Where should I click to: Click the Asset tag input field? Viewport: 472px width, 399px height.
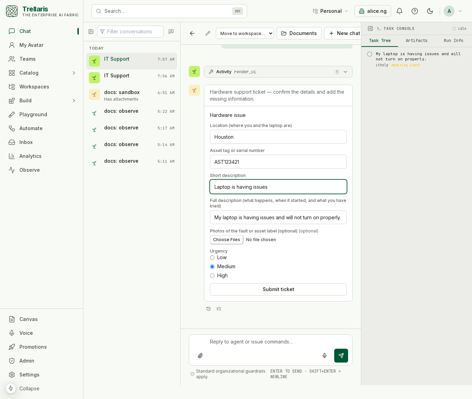(x=278, y=162)
